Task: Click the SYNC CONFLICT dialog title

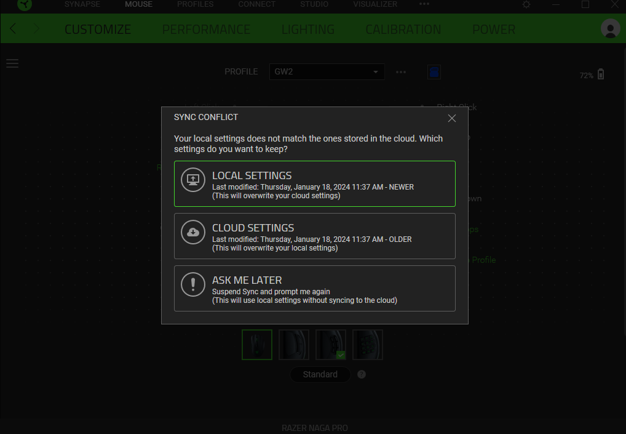Action: [206, 117]
